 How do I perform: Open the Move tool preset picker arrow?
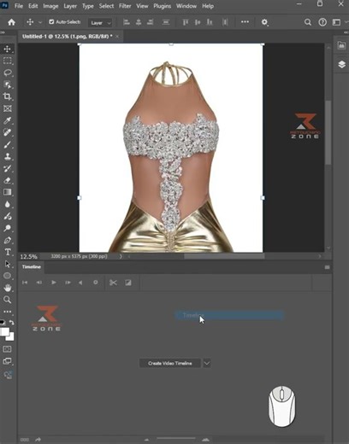40,22
